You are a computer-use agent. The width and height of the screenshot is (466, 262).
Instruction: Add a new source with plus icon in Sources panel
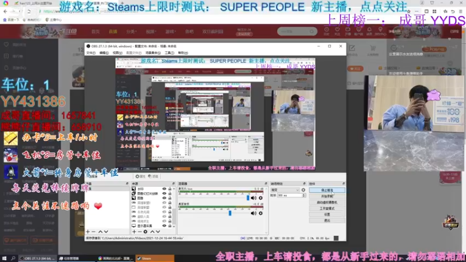click(134, 232)
